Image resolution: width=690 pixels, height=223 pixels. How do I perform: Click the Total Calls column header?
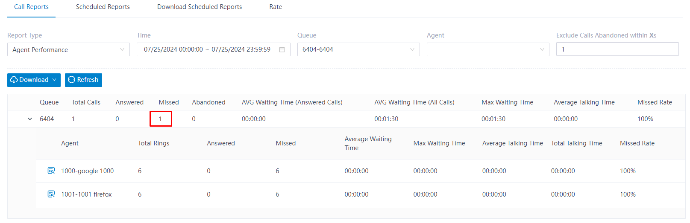coord(86,102)
